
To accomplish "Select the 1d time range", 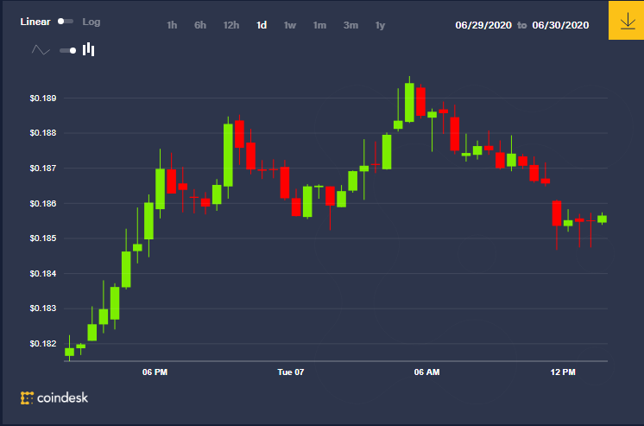I will click(262, 25).
